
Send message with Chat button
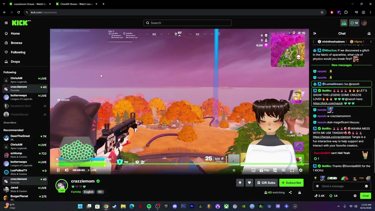click(x=366, y=196)
